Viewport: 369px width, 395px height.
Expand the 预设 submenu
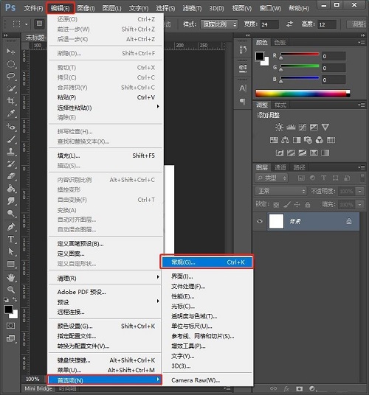(x=106, y=302)
